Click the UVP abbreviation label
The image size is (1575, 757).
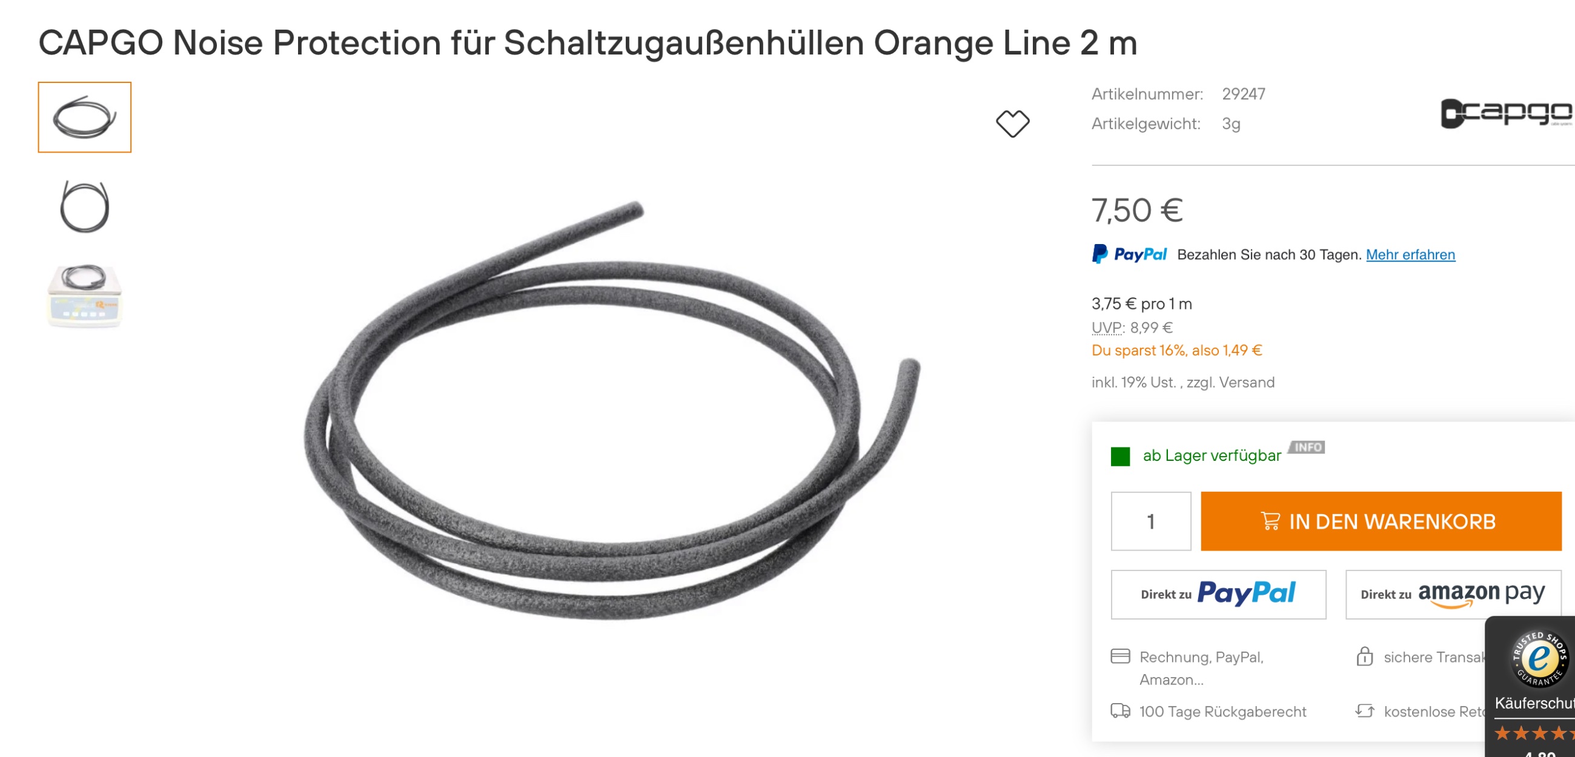point(1107,328)
